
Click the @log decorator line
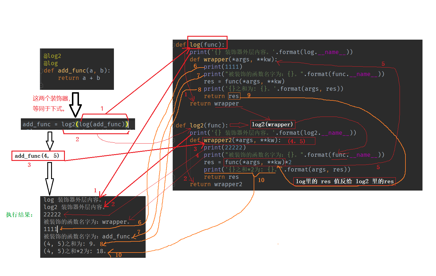(50, 63)
